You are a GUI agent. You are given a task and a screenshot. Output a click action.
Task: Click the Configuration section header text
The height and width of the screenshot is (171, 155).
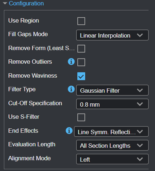[x=26, y=3]
